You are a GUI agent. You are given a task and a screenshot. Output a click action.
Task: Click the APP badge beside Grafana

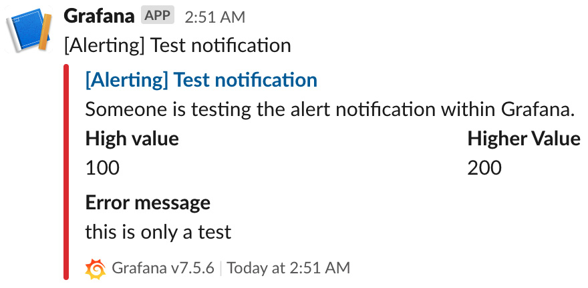[158, 16]
